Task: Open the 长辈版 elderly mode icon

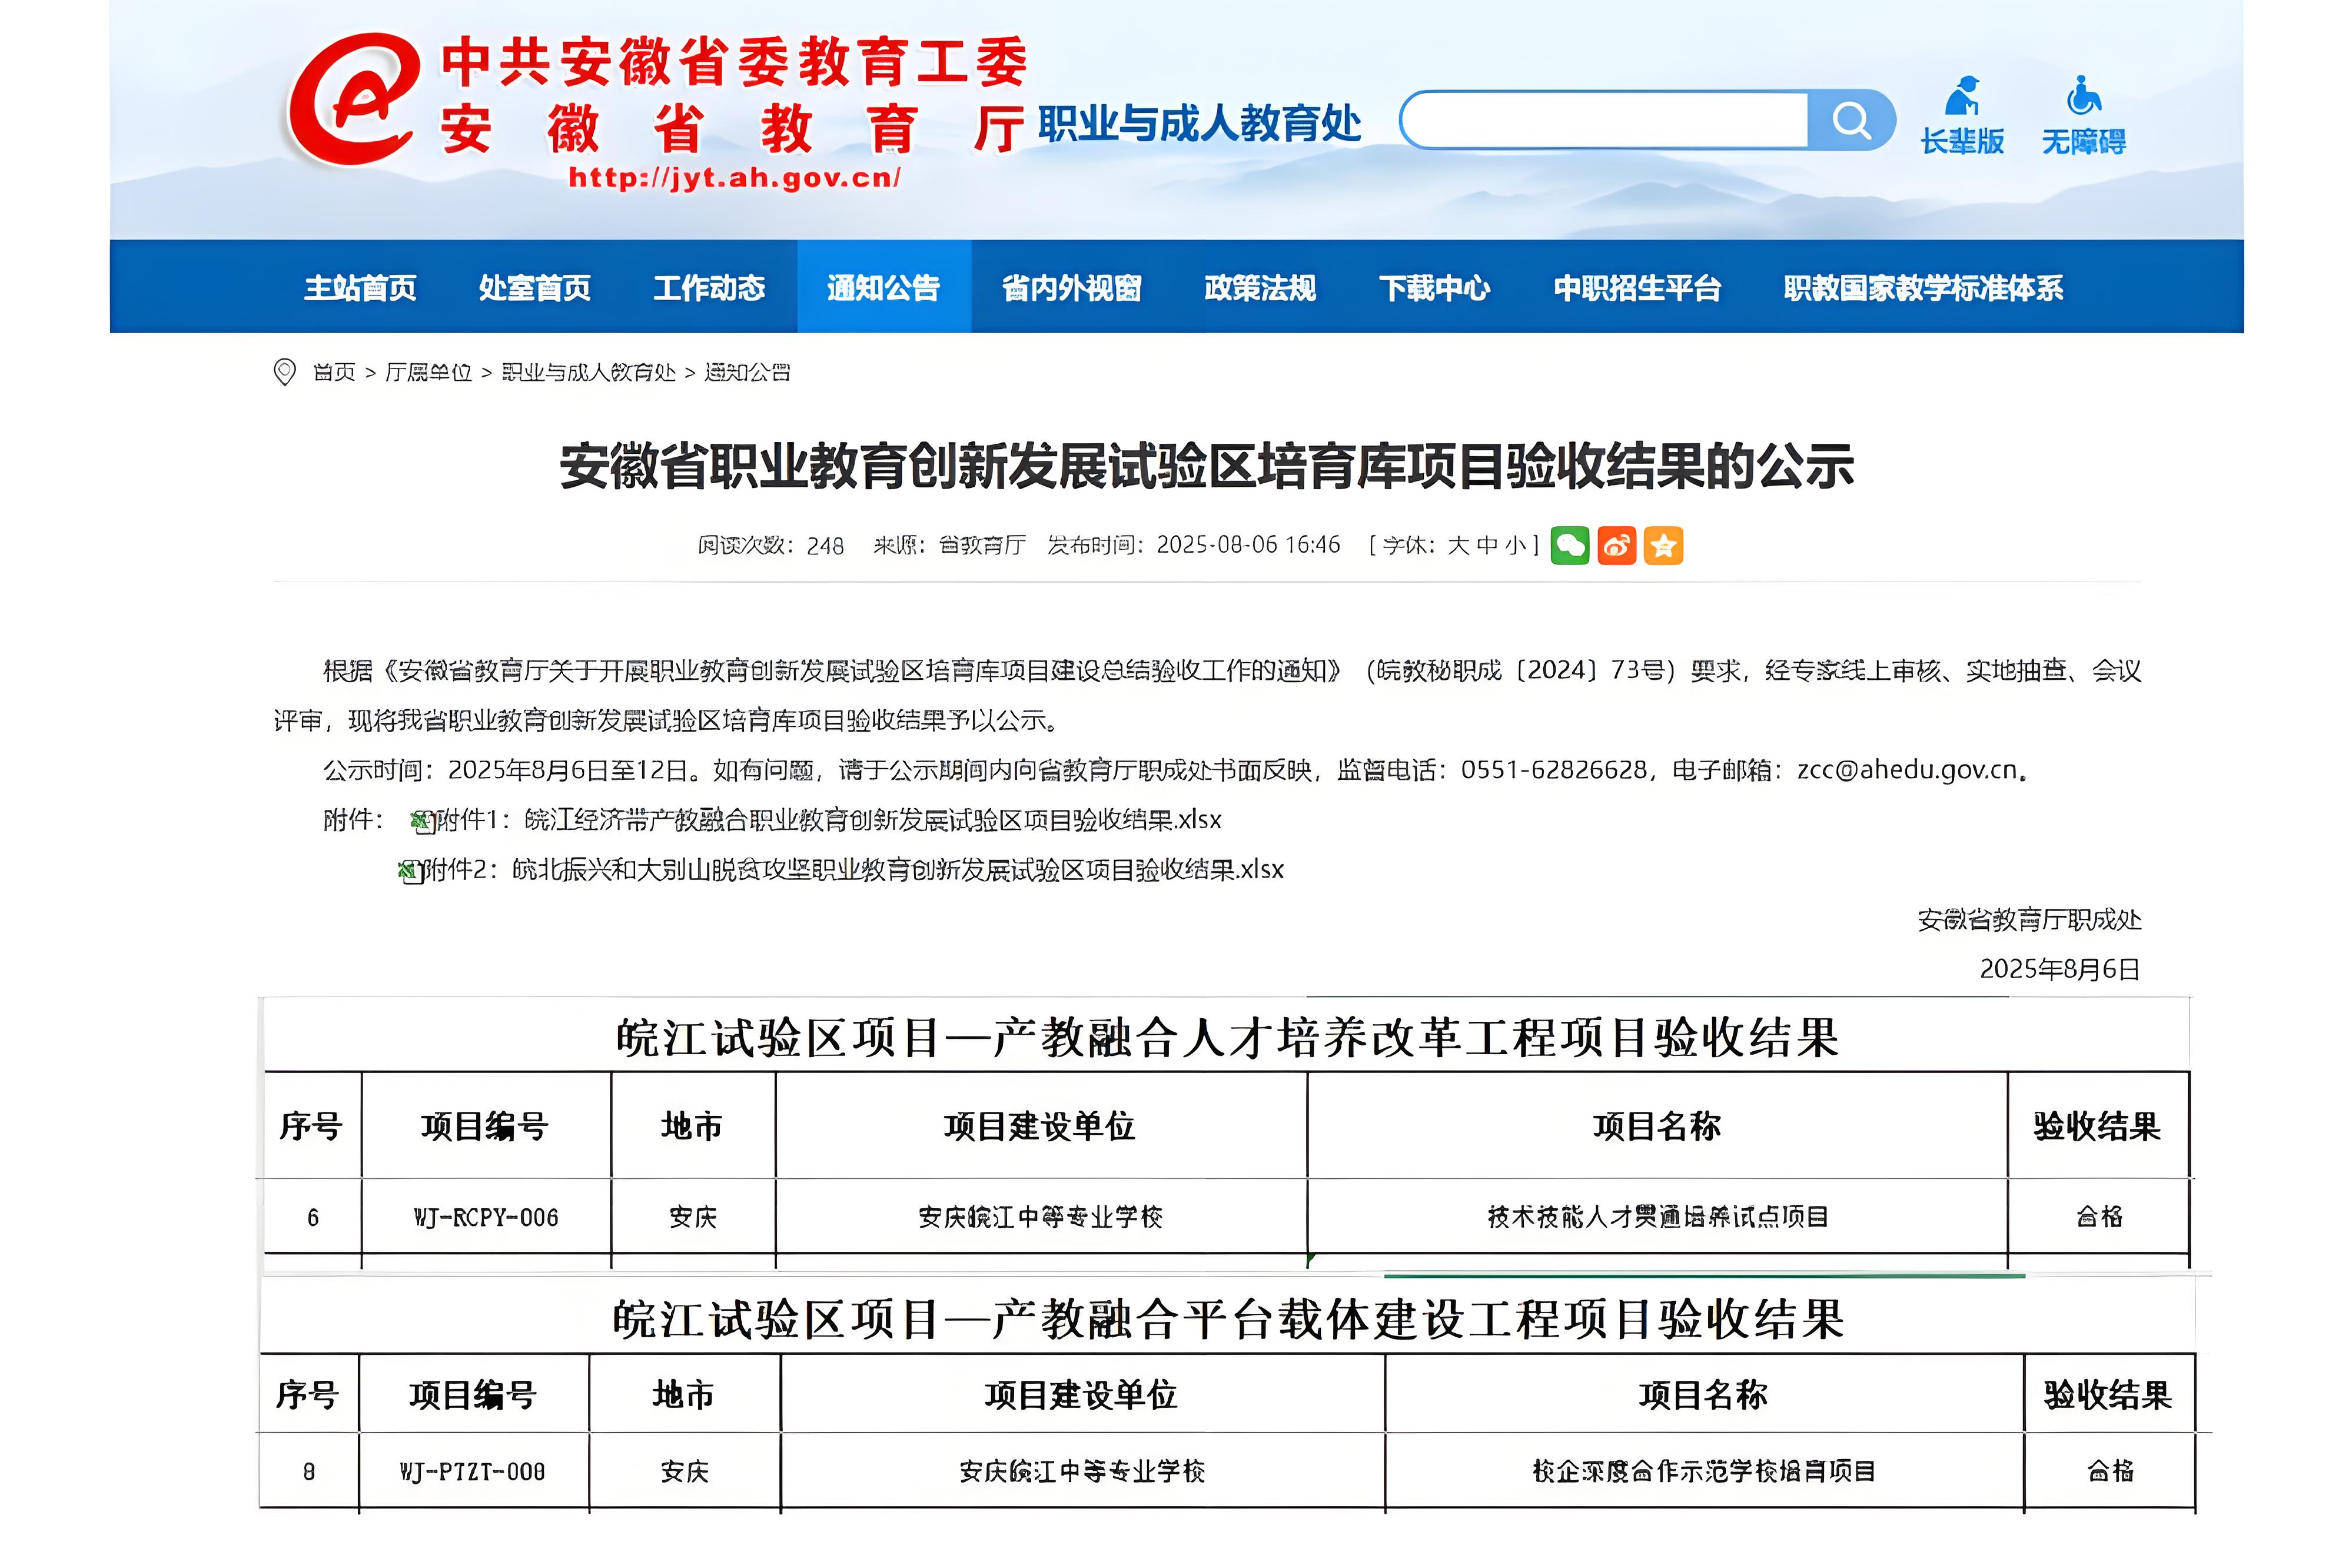Action: (x=1962, y=115)
